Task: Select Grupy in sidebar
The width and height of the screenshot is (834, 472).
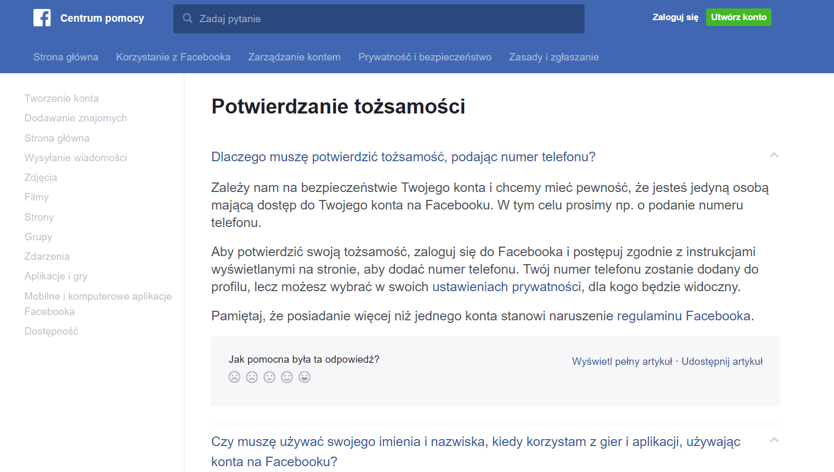Action: click(38, 237)
